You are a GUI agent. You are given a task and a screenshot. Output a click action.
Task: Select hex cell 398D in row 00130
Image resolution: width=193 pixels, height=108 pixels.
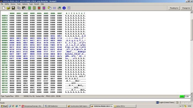click(x=12, y=79)
